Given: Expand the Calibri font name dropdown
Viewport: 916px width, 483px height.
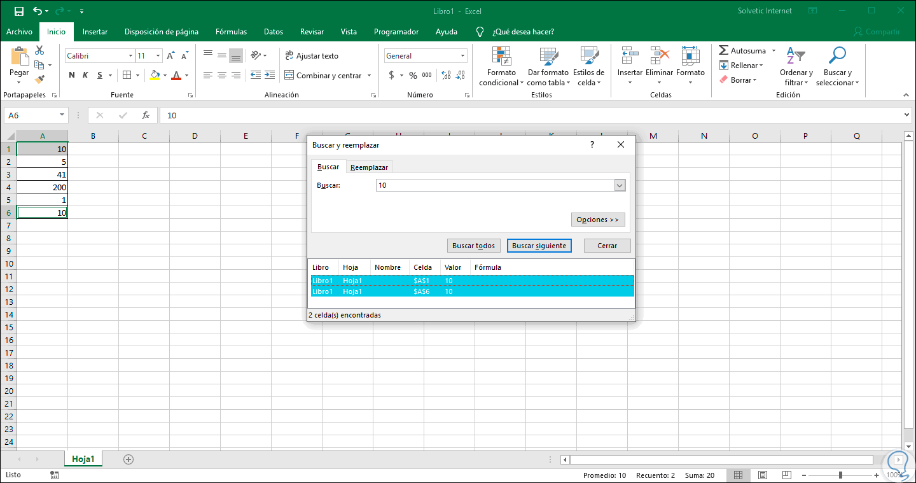Looking at the screenshot, I should [130, 56].
